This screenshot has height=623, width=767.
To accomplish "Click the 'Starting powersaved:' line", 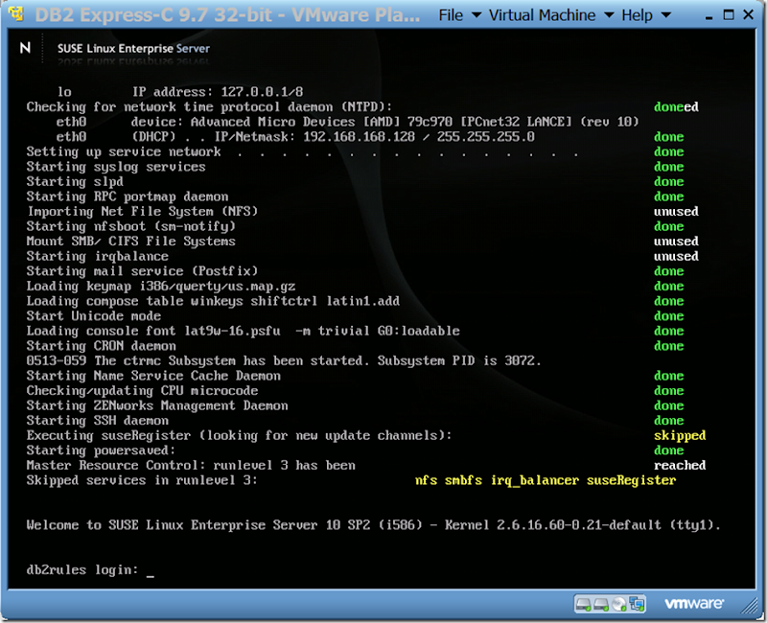I will click(101, 450).
